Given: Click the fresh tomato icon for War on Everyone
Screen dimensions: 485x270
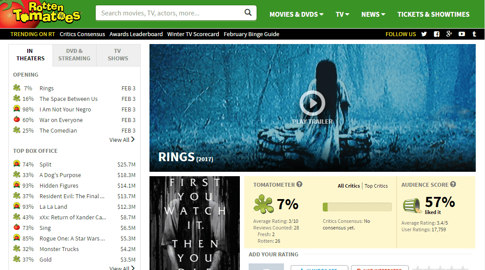Looking at the screenshot, I should coord(17,119).
